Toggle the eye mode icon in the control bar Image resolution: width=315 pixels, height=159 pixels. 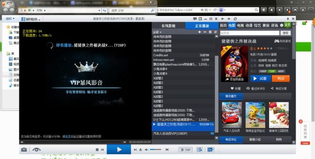tap(37, 150)
